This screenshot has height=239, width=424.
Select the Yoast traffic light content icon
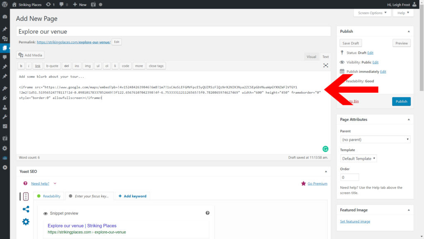click(x=26, y=196)
